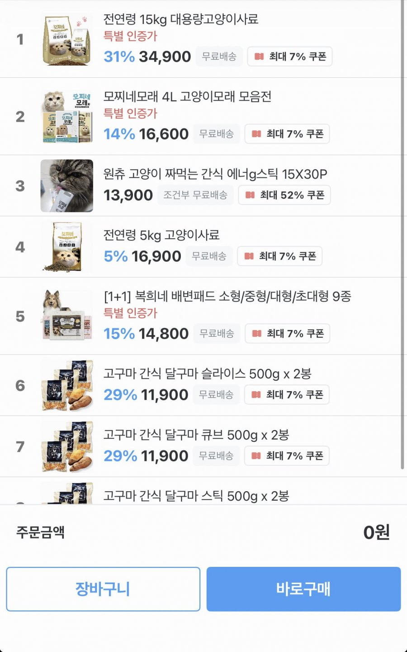The width and height of the screenshot is (407, 652).
Task: Open 15kg 대용량고양이사료 product thumbnail
Action: 67,40
